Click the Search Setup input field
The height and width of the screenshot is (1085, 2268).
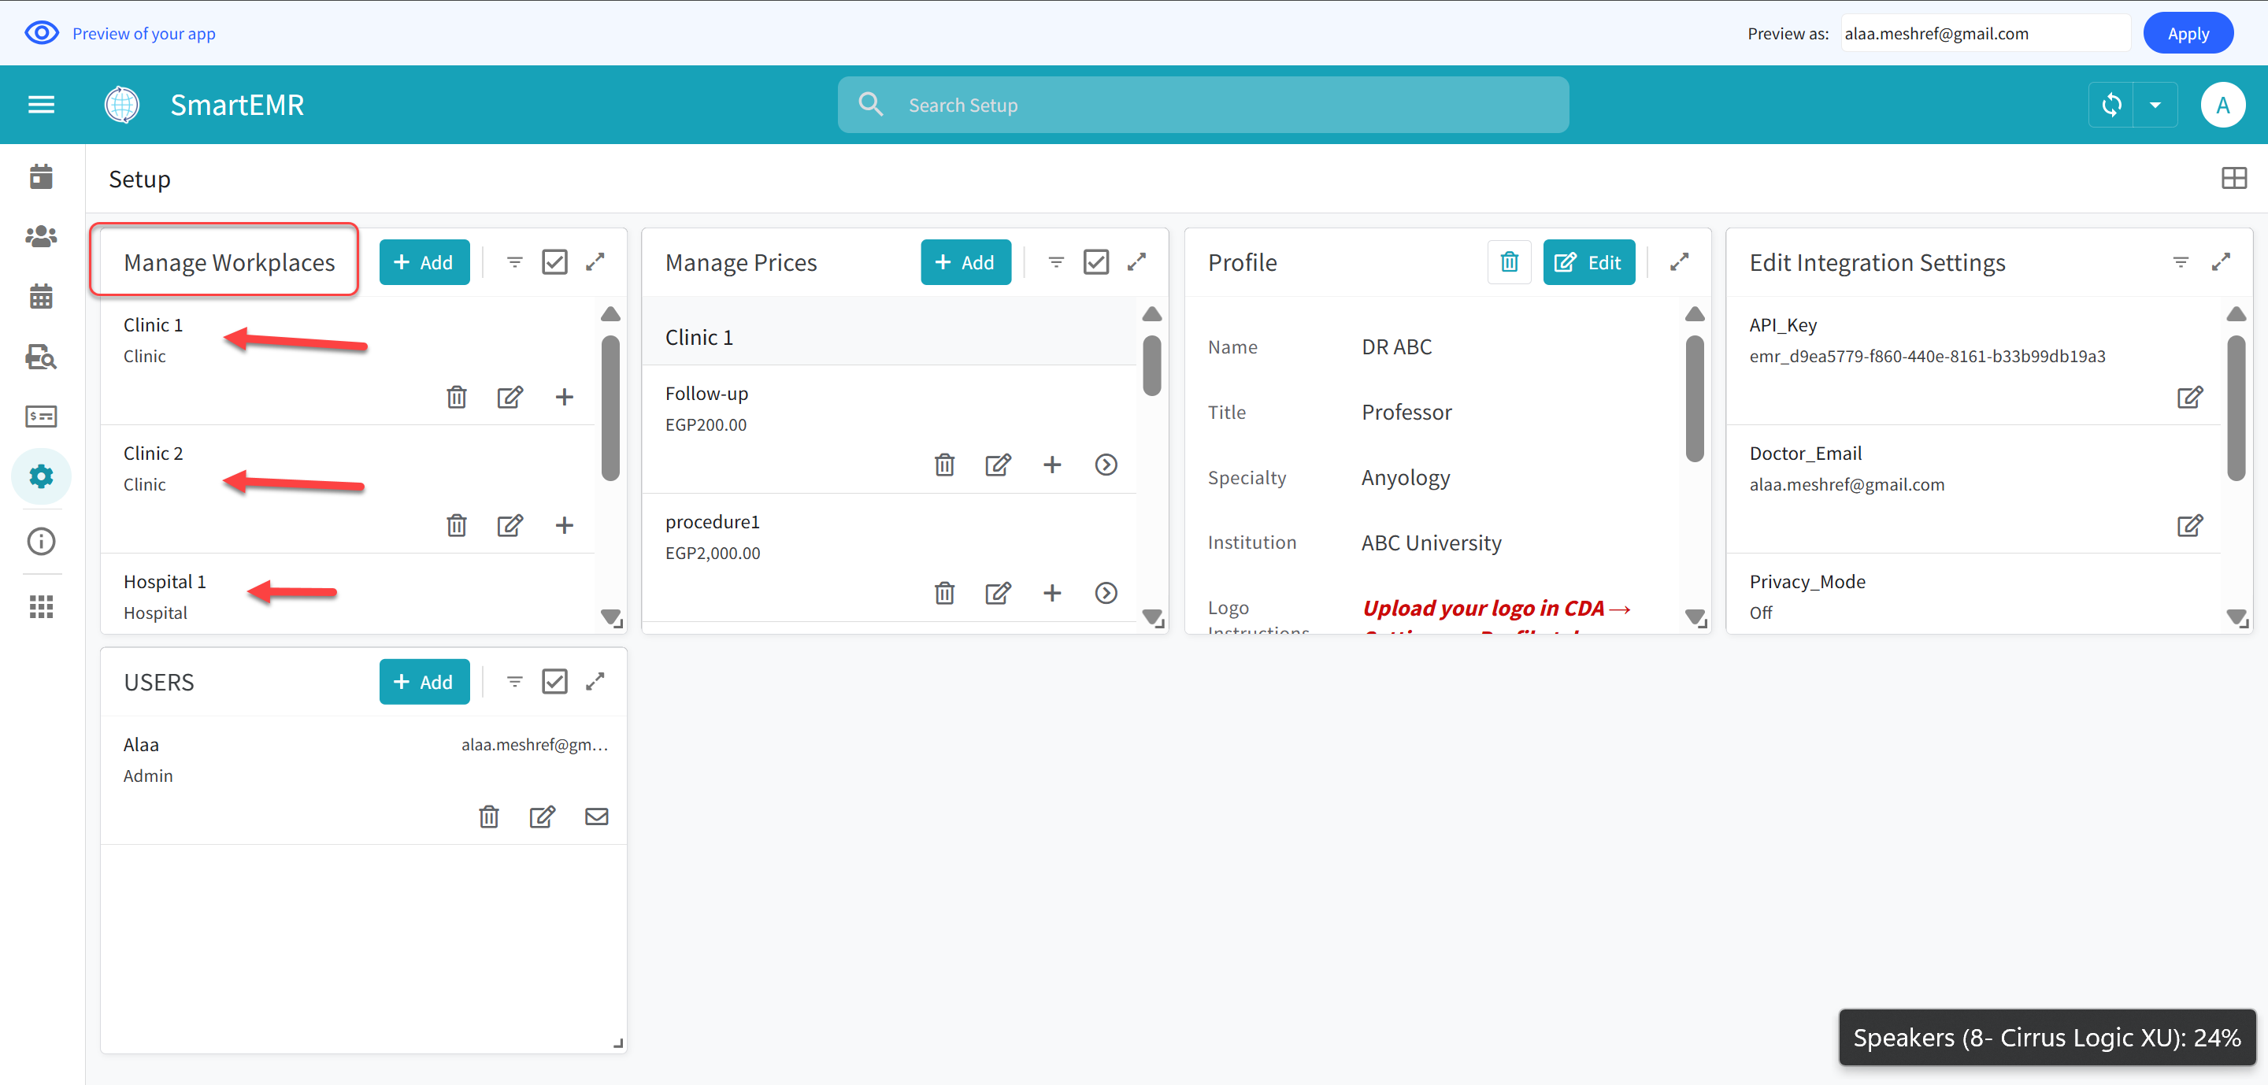1203,105
